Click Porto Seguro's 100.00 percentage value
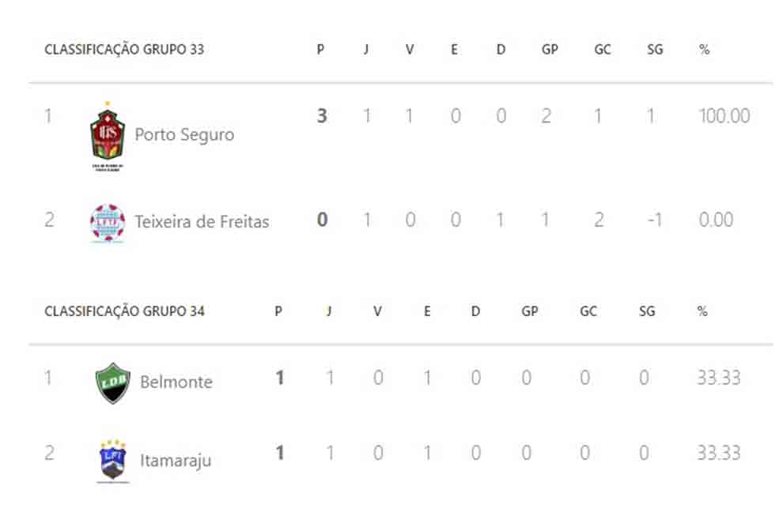The height and width of the screenshot is (516, 775). pyautogui.click(x=724, y=116)
